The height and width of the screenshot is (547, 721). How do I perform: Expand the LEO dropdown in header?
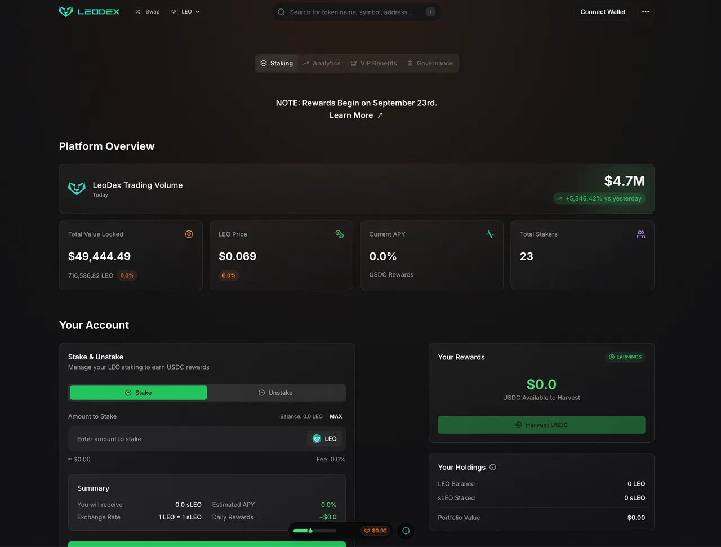185,11
